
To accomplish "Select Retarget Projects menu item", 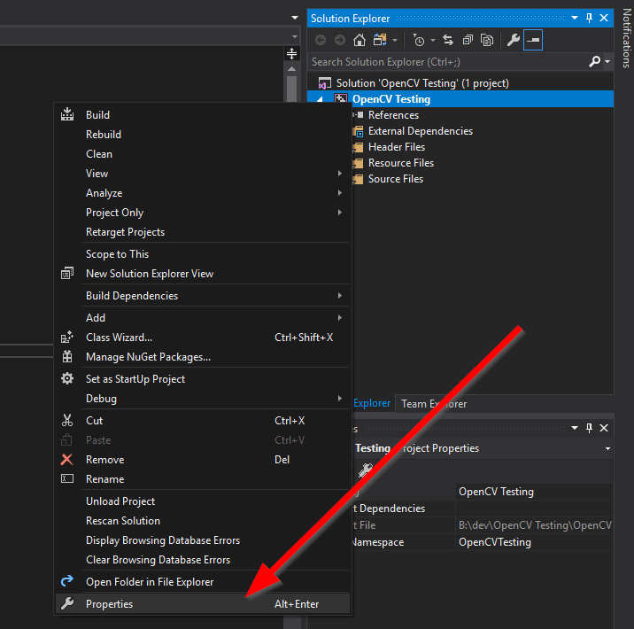I will [203, 232].
